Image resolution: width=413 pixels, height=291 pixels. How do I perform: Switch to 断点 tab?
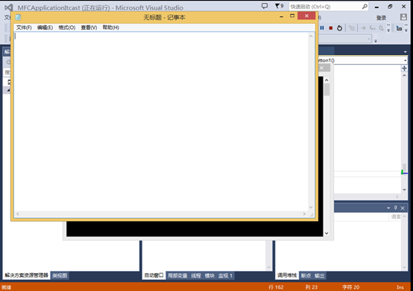[306, 275]
